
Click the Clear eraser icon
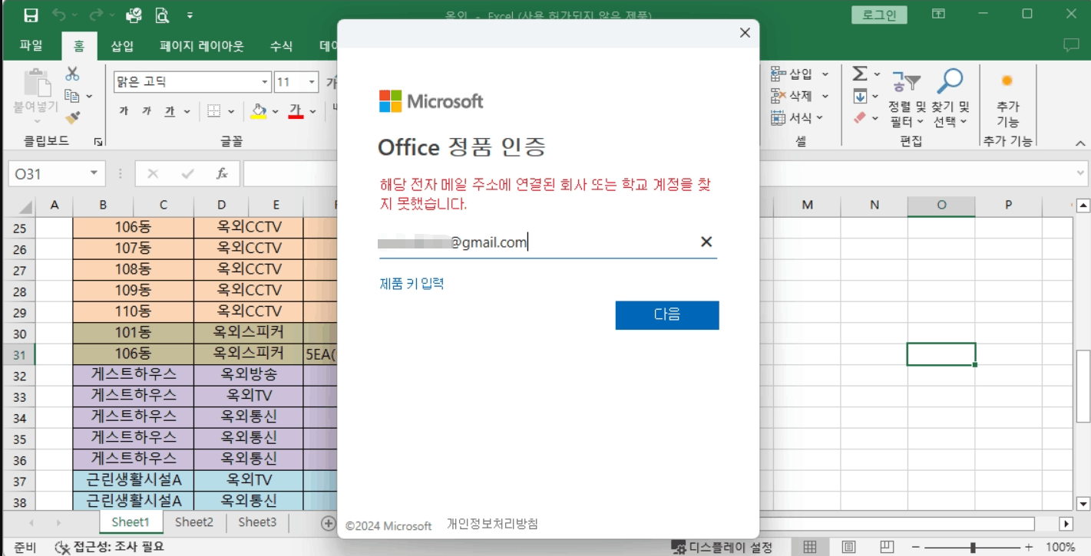pos(860,117)
